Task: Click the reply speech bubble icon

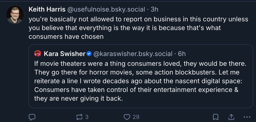Action: tap(32, 117)
